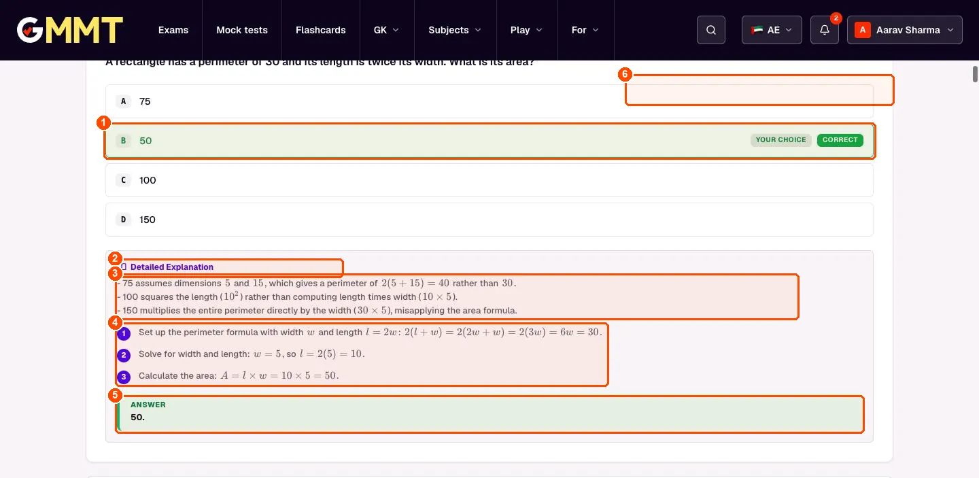Click the Detailed Explanation heading
This screenshot has height=478, width=979.
171,267
